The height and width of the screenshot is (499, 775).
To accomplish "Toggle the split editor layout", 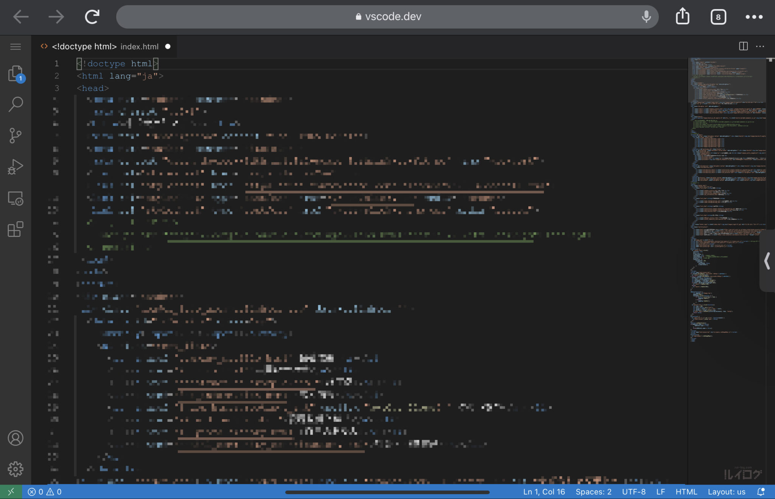I will (x=744, y=46).
